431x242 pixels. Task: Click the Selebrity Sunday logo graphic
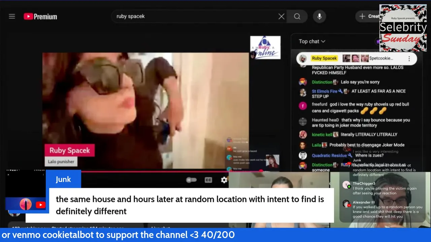[x=403, y=28]
